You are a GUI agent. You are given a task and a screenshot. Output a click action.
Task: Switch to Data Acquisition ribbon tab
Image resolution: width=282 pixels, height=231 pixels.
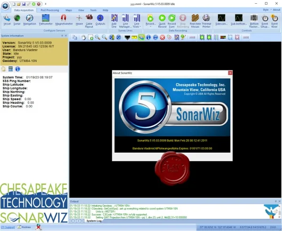(24, 10)
